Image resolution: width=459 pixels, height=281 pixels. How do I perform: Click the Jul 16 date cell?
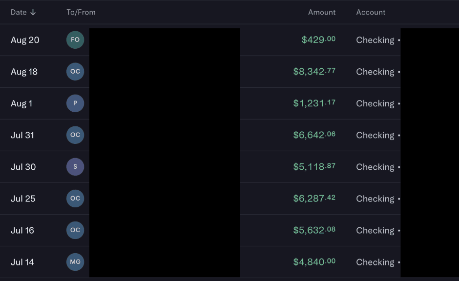(x=22, y=230)
